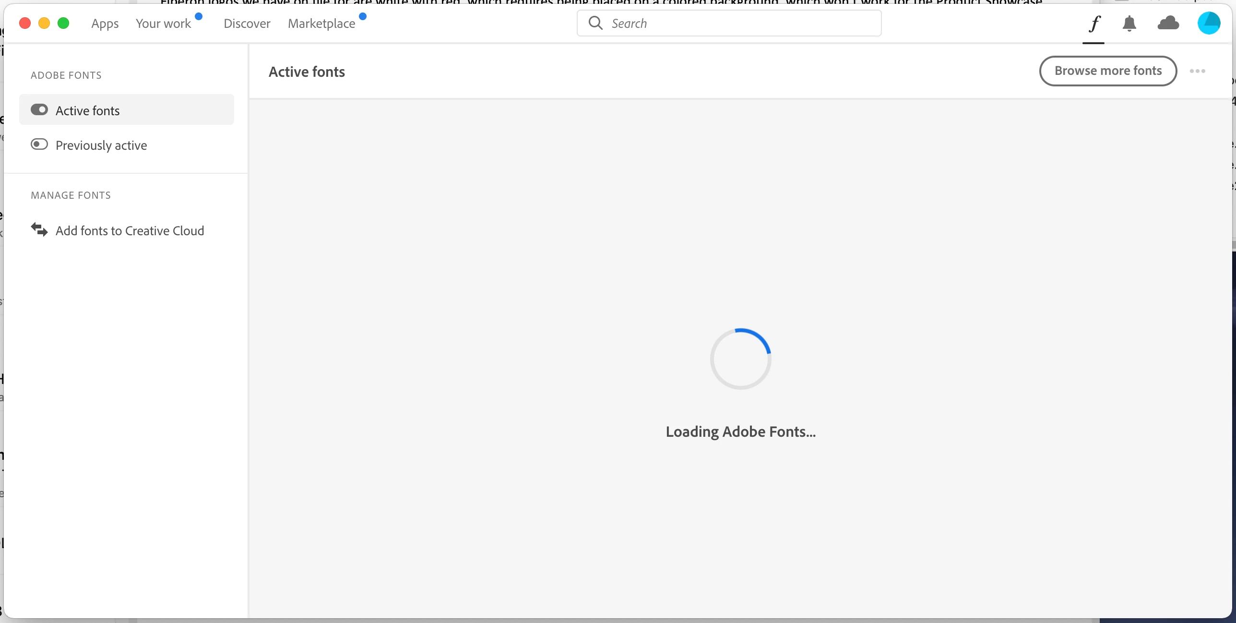Screen dimensions: 1236x623
Task: Select Previously active in sidebar
Action: pyautogui.click(x=101, y=145)
